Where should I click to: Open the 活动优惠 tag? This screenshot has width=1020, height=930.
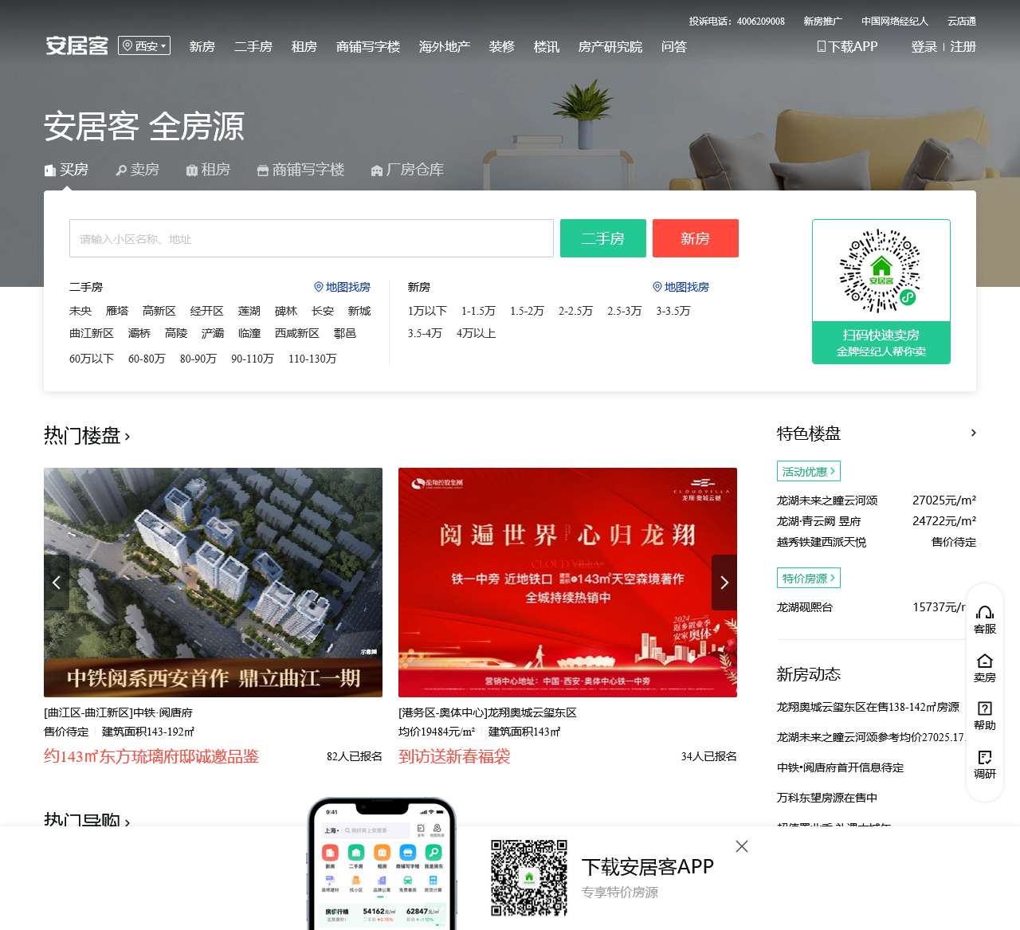pos(809,471)
